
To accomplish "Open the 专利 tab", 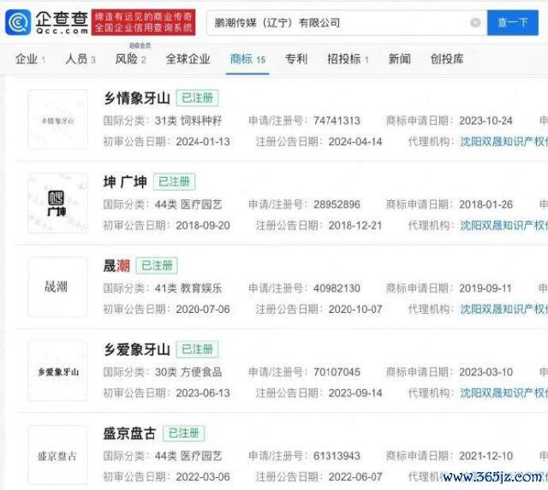I will [x=296, y=59].
